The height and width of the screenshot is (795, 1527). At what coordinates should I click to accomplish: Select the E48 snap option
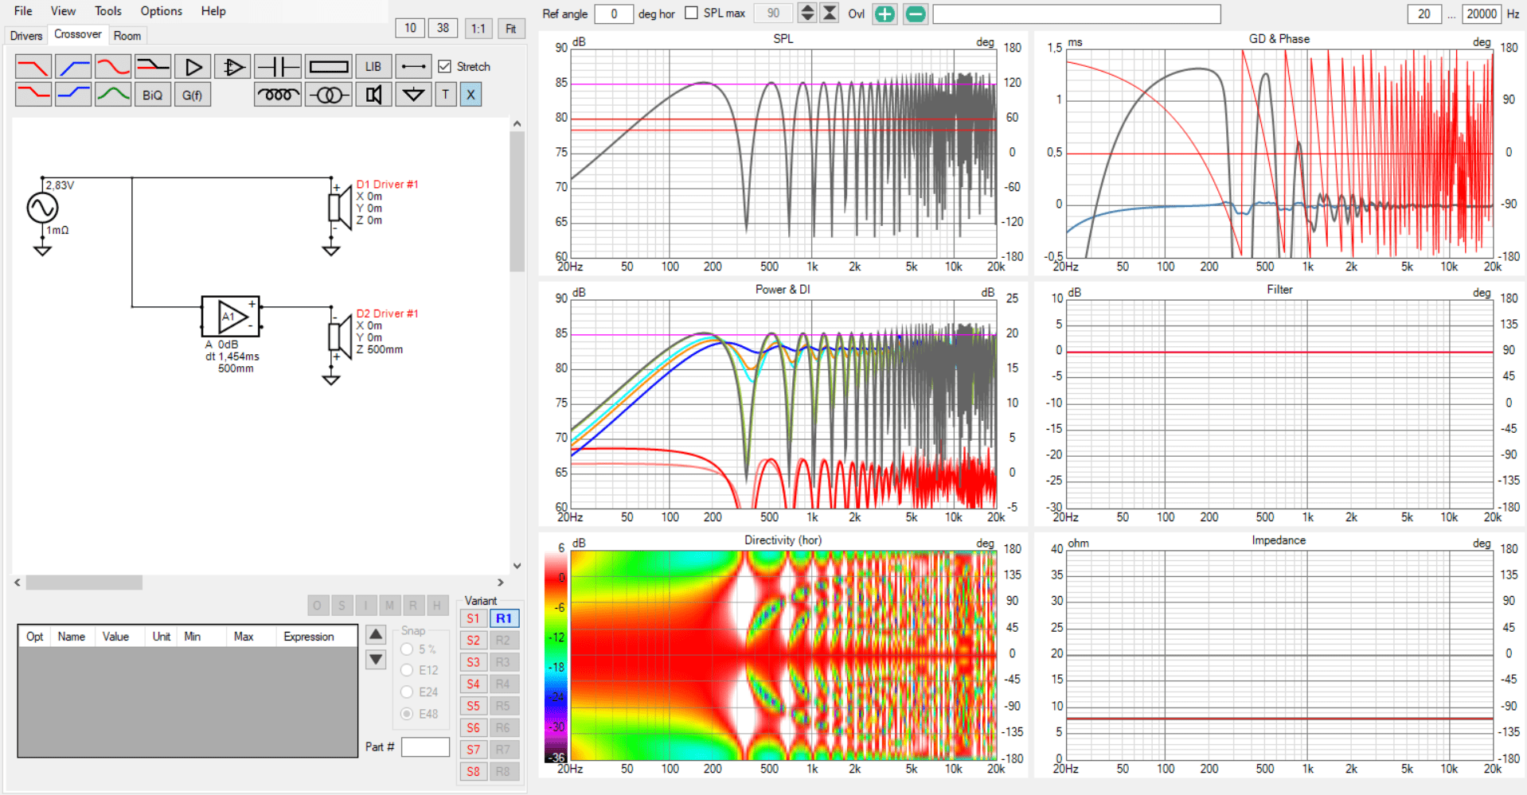[407, 714]
